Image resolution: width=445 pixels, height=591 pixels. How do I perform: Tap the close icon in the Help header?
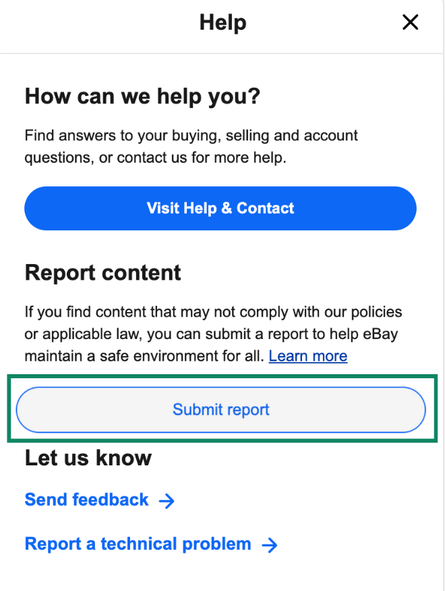click(x=410, y=22)
